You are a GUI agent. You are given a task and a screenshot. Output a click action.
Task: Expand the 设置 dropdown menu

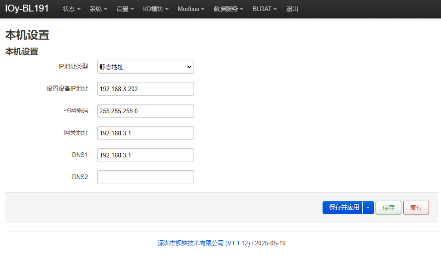point(125,9)
